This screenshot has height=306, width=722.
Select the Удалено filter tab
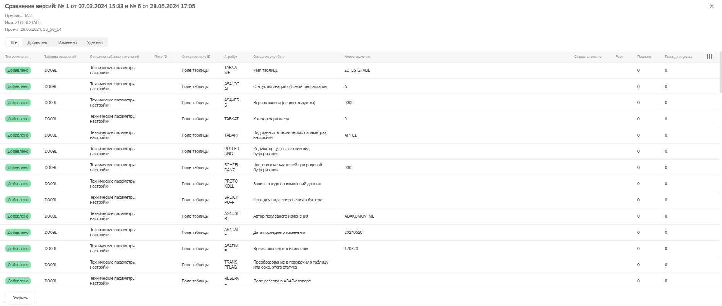coord(95,42)
